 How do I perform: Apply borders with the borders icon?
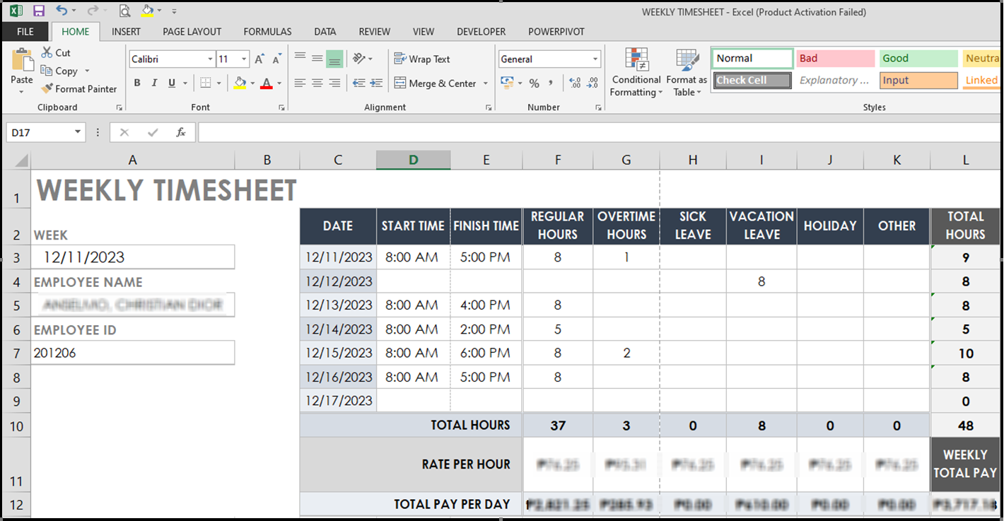205,83
